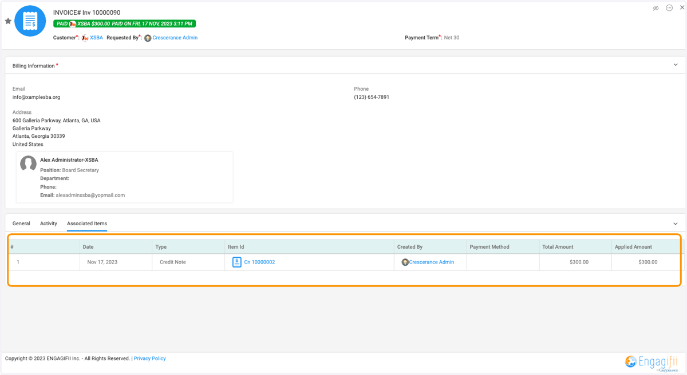
Task: Click Crescerance Admin avatar near Requested By
Action: (x=148, y=38)
